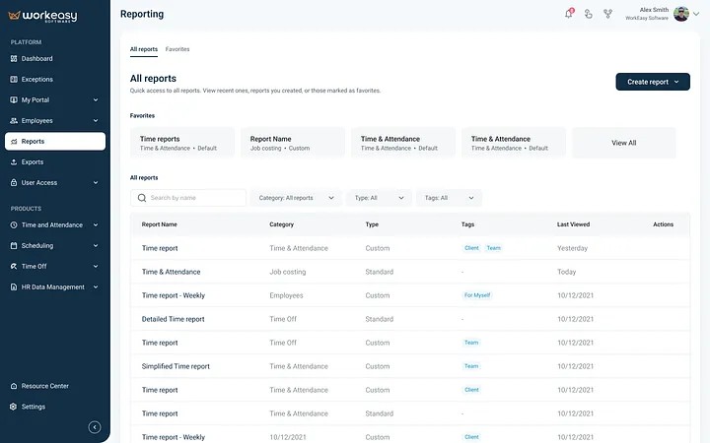Click the Employees sidebar icon
The width and height of the screenshot is (710, 443).
click(x=14, y=121)
